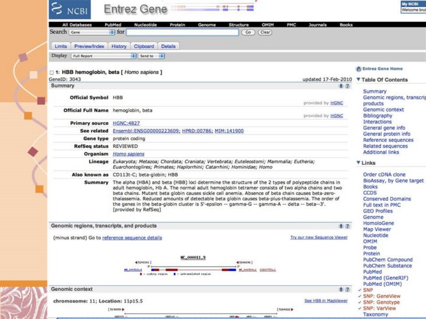Open help icon in Genomic context header
The width and height of the screenshot is (426, 319).
348,289
